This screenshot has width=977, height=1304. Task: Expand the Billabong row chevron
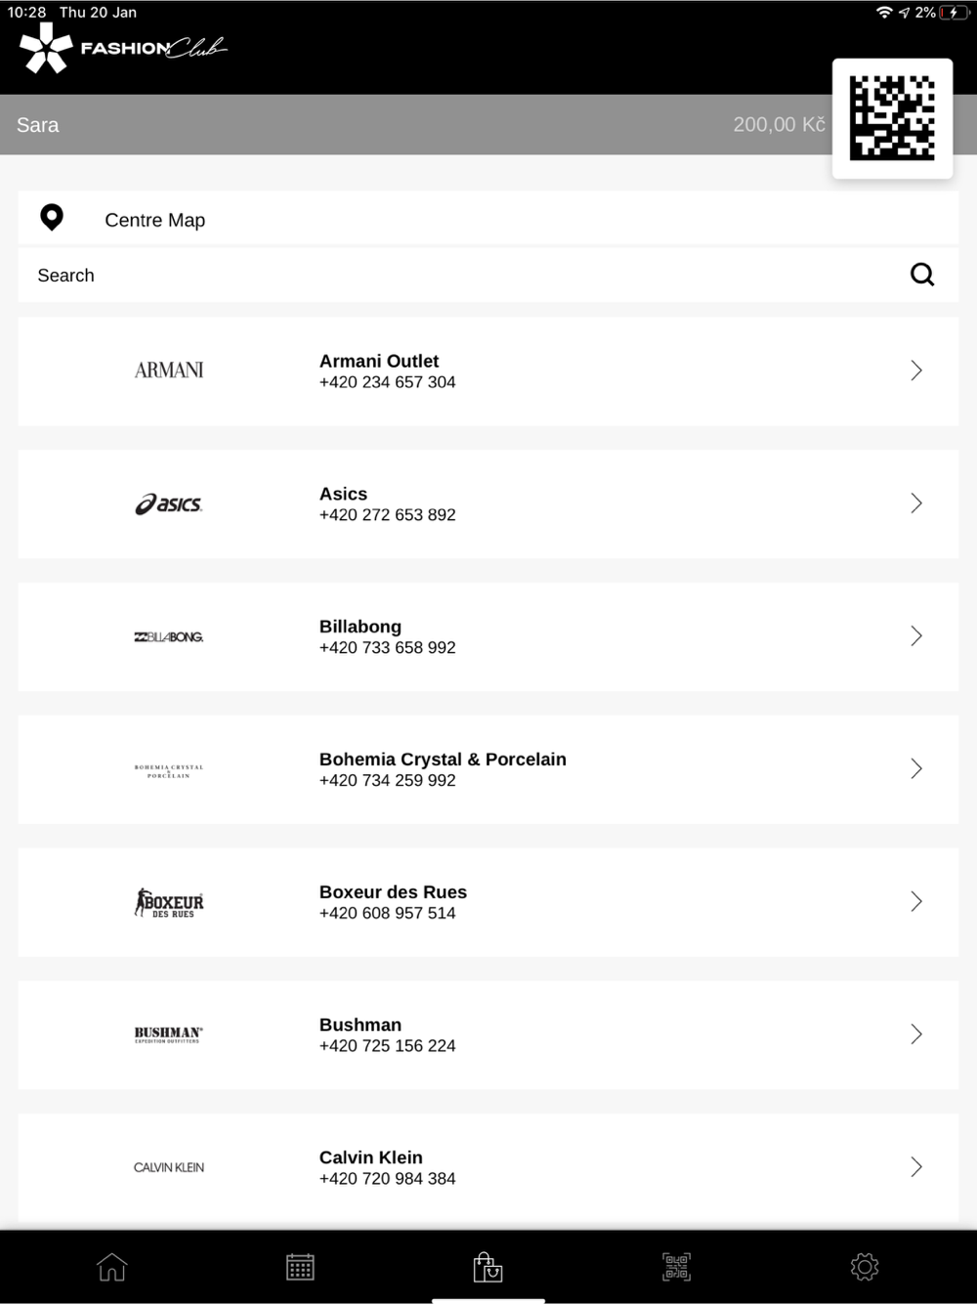click(916, 636)
